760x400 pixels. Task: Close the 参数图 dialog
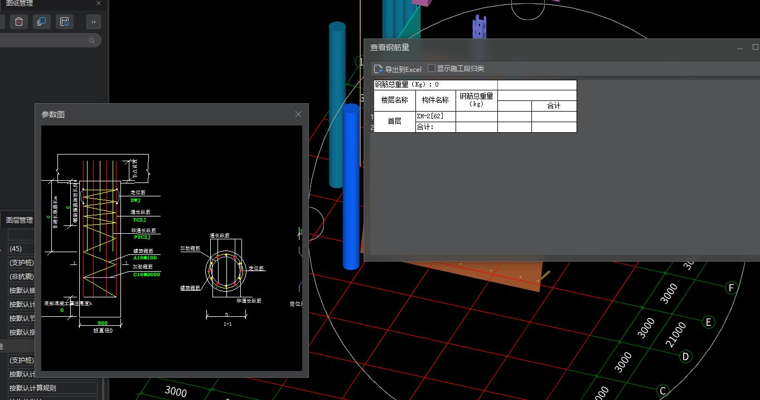click(x=298, y=114)
